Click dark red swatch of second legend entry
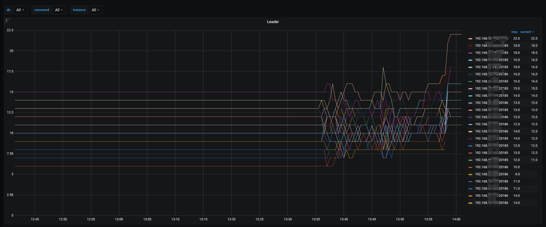This screenshot has width=546, height=227. 470,46
